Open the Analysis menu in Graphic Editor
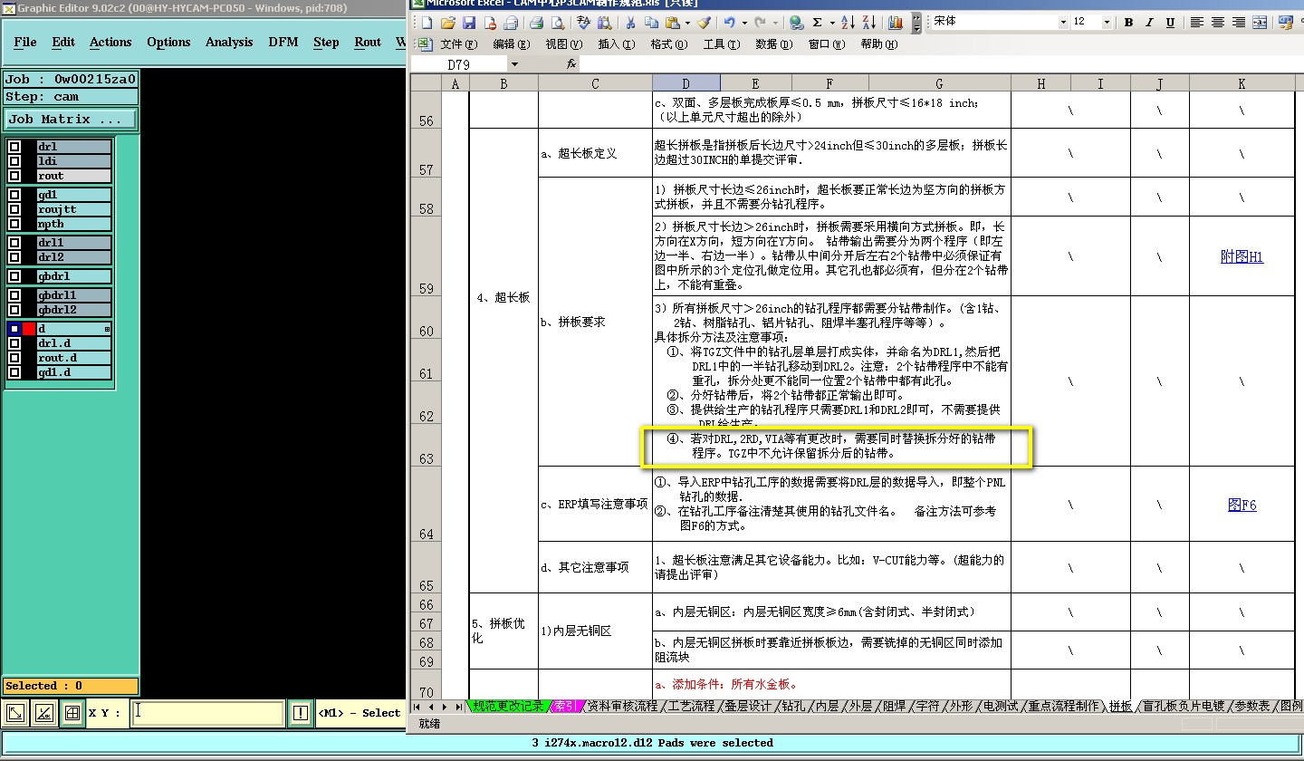The image size is (1304, 761). tap(229, 42)
